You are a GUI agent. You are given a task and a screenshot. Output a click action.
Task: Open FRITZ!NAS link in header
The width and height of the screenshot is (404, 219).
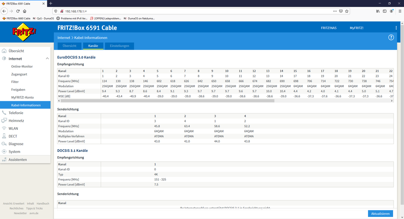pyautogui.click(x=328, y=28)
